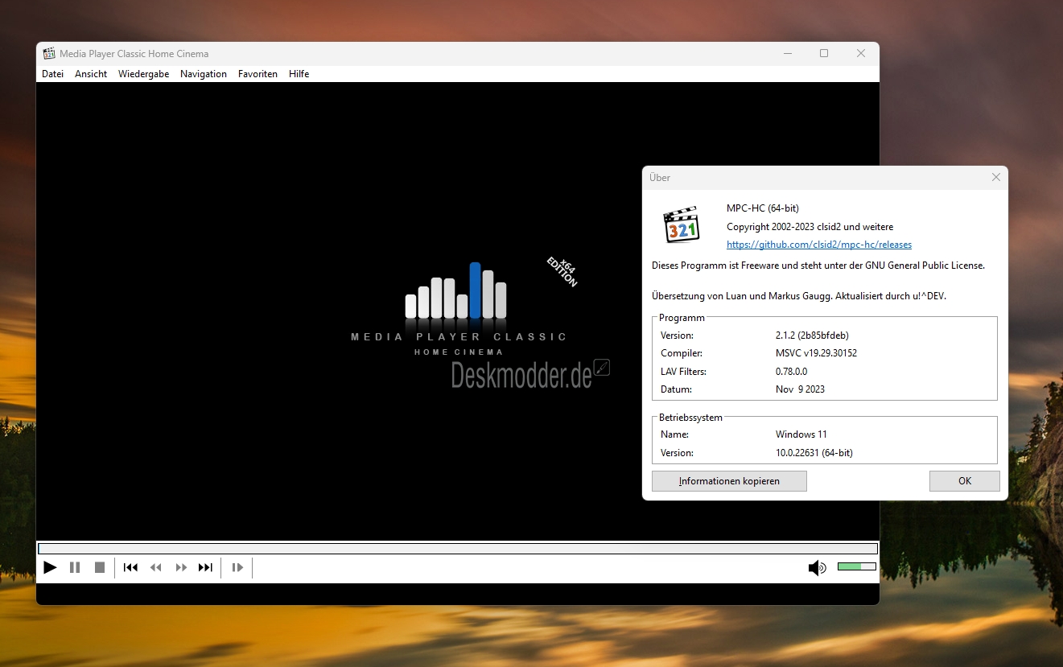
Task: Click the playback seek bar
Action: coord(457,548)
